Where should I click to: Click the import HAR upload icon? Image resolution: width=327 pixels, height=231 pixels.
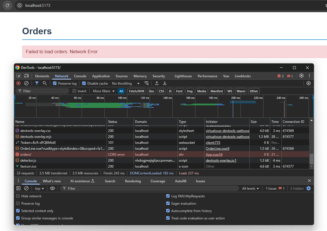click(157, 83)
